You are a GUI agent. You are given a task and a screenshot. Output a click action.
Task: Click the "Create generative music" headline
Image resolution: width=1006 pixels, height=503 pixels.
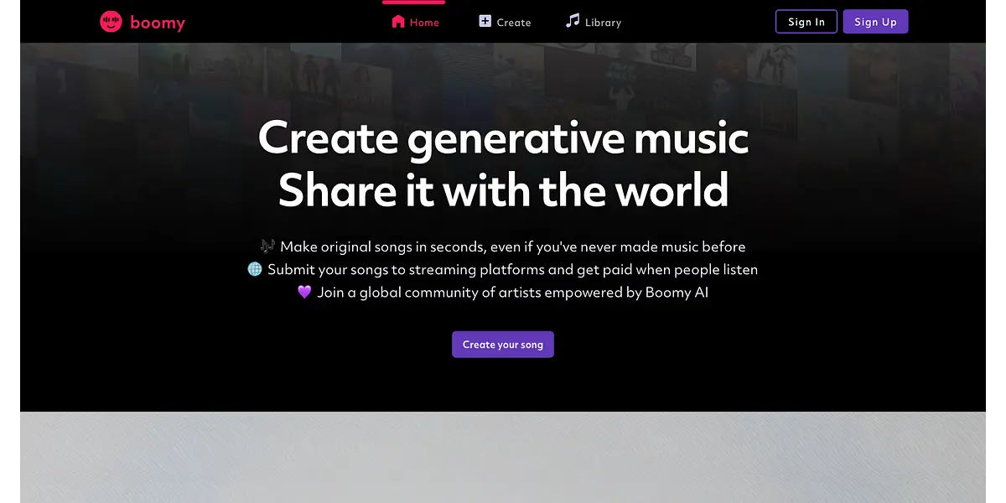503,137
